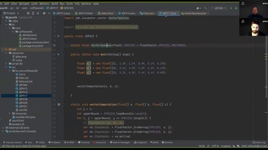Open the Window menu
Image resolution: width=268 pixels, height=150 pixels.
[86, 4]
